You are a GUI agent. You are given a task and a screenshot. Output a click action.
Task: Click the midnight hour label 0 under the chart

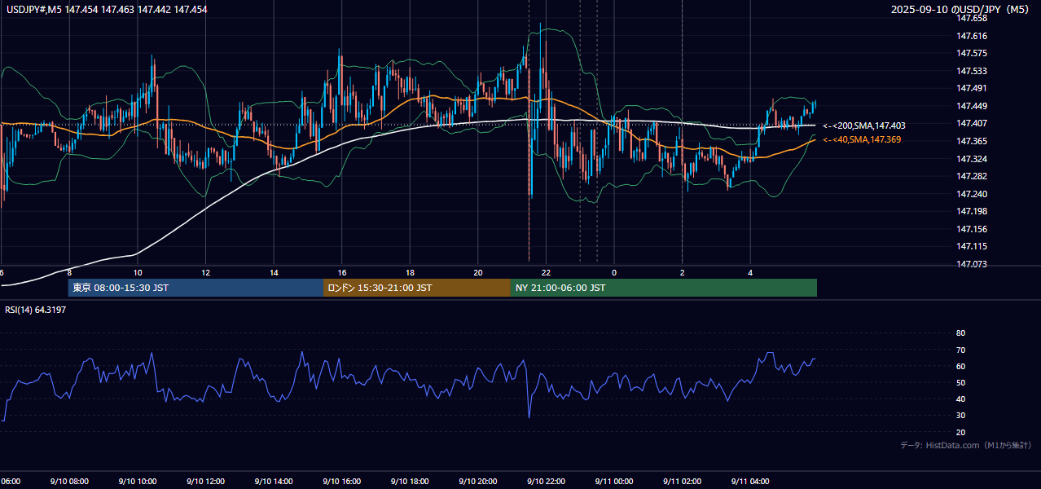[614, 273]
